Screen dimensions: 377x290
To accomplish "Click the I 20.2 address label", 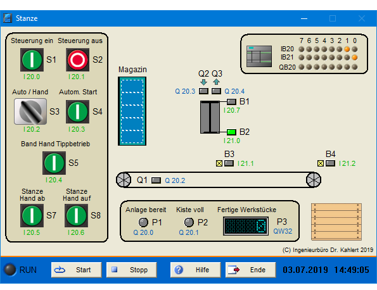I will click(32, 129).
